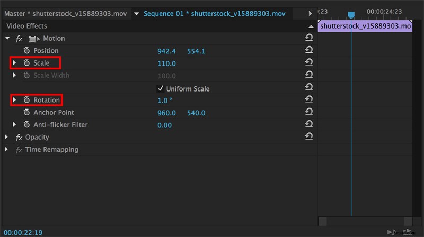Image resolution: width=424 pixels, height=237 pixels.
Task: Reset the Rotation parameter value
Action: tap(308, 100)
